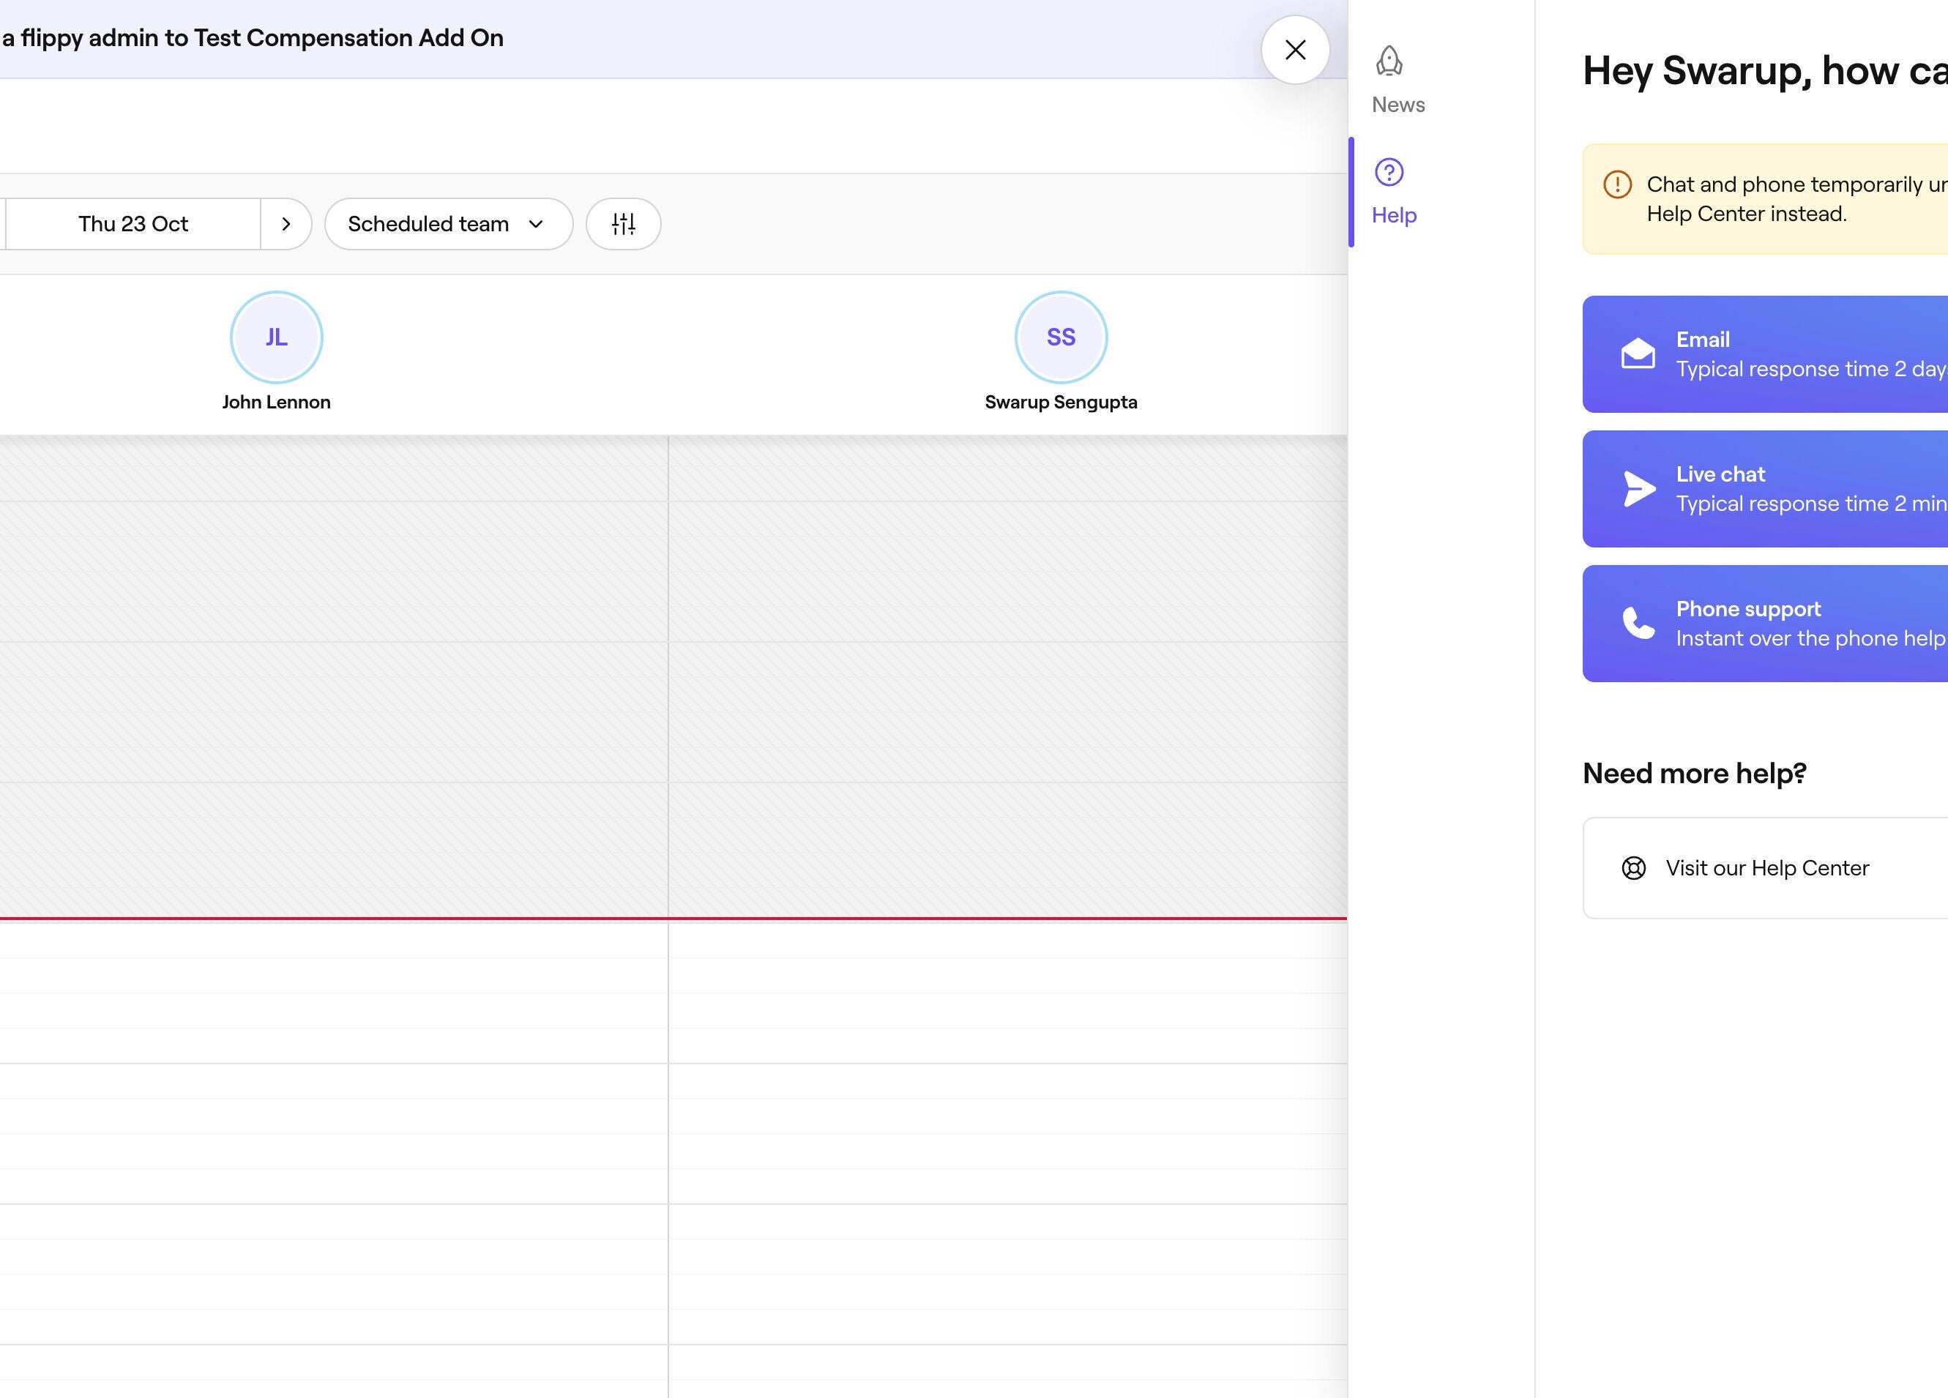The image size is (1948, 1398).
Task: Select the News rocket icon
Action: [x=1389, y=60]
